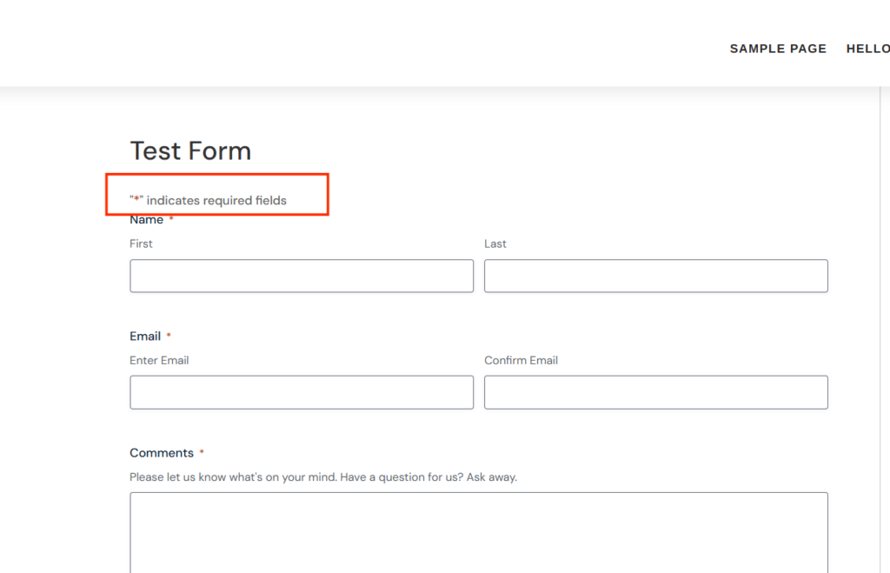Click the First name input field
This screenshot has width=890, height=573.
click(302, 276)
